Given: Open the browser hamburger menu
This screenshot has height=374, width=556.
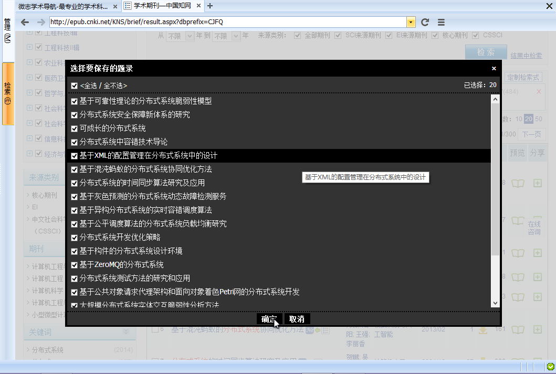Looking at the screenshot, I should pyautogui.click(x=441, y=23).
